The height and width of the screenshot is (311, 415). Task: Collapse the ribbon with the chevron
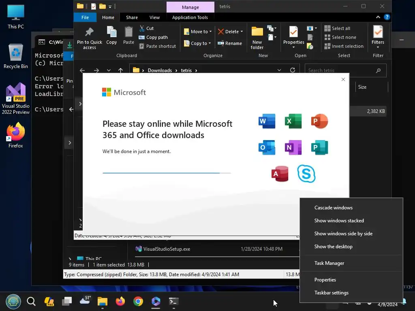point(378,17)
